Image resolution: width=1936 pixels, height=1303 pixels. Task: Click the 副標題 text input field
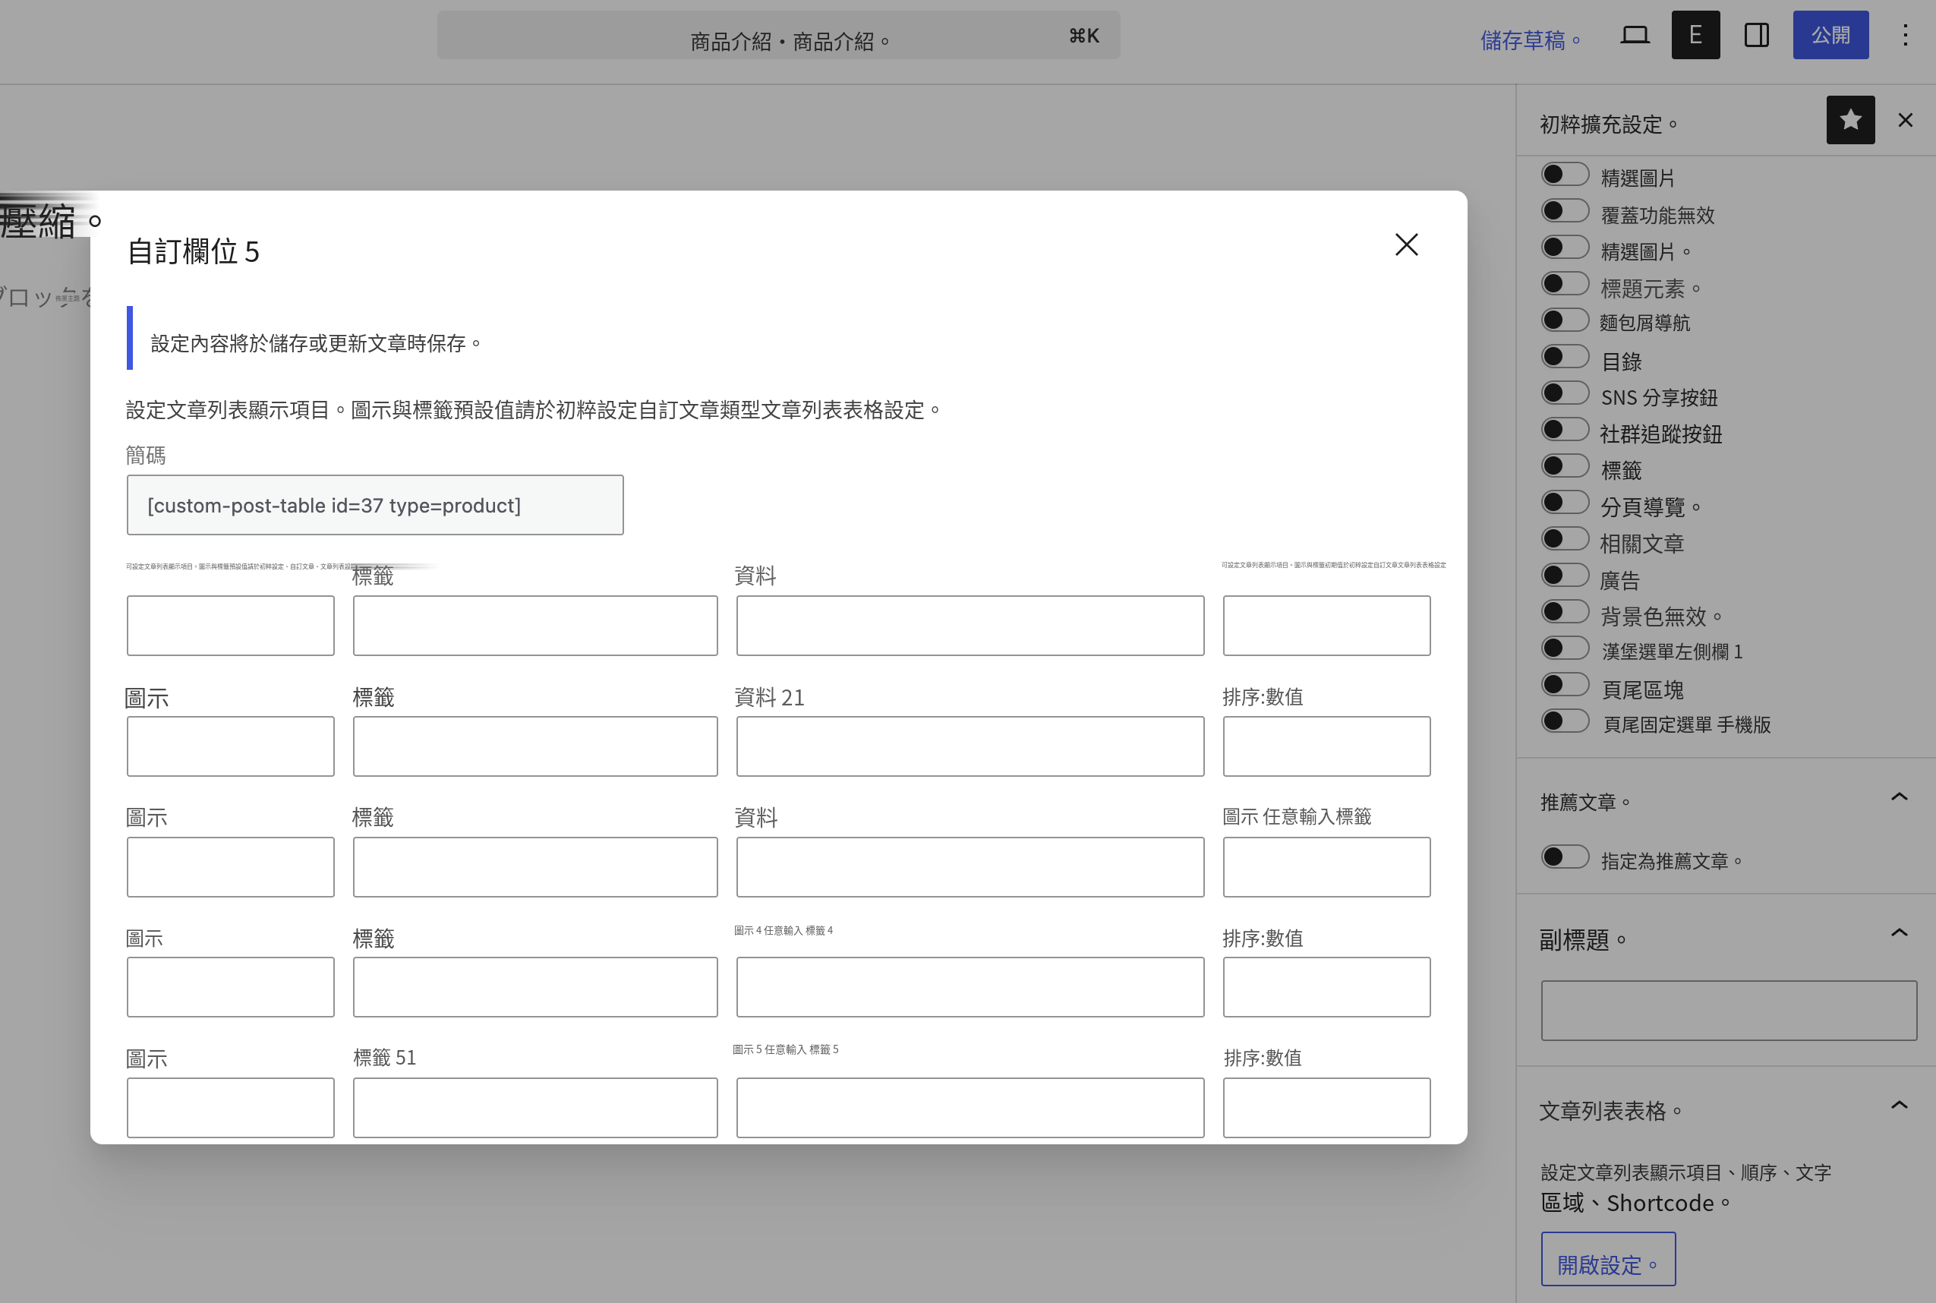coord(1728,1011)
